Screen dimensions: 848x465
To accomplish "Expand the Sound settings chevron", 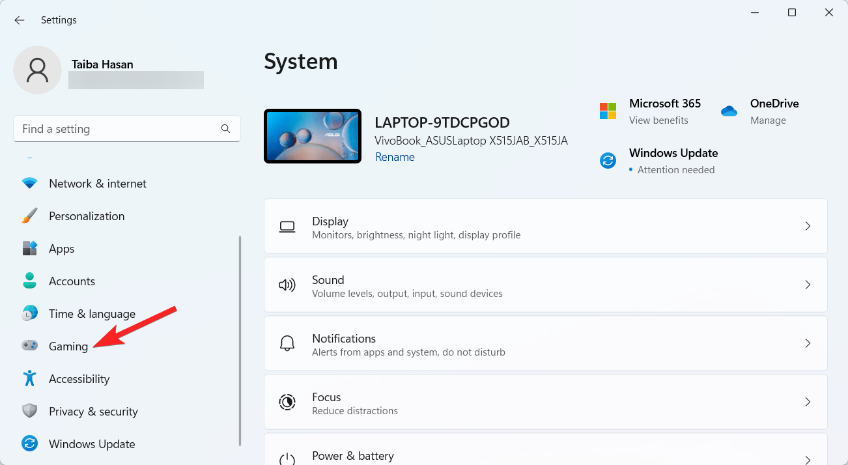I will pyautogui.click(x=808, y=285).
